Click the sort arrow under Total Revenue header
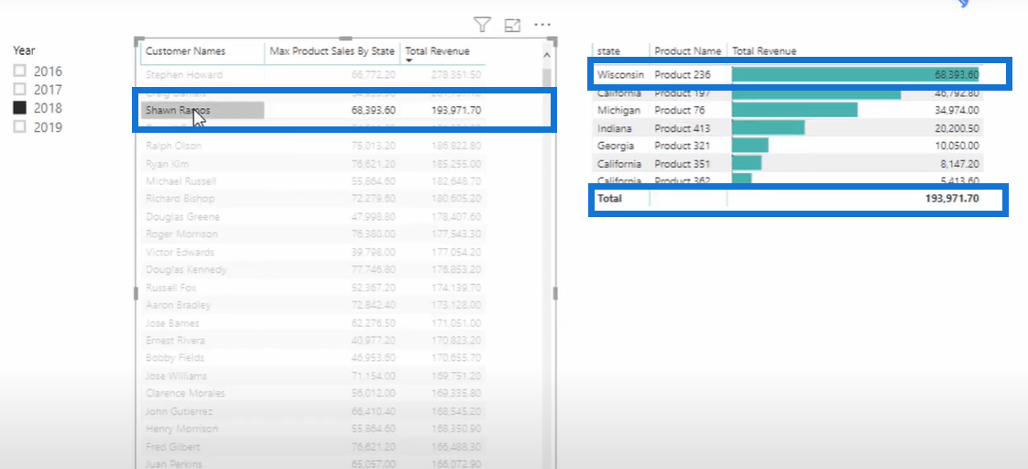The height and width of the screenshot is (469, 1028). pos(409,61)
